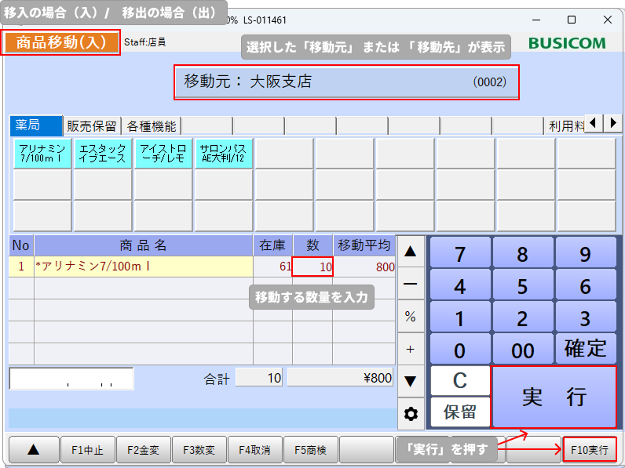Expand function bar with bottom-left triangle

tap(33, 450)
